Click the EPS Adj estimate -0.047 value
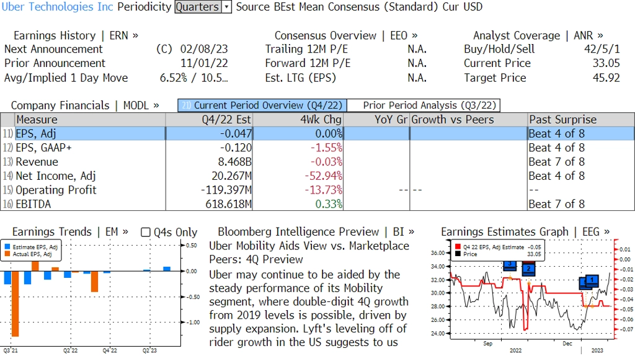 point(236,133)
